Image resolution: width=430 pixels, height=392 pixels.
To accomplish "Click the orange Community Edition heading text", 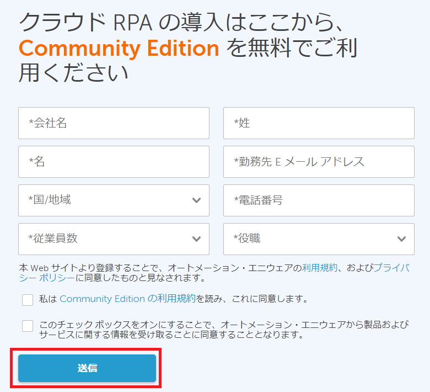I will [119, 48].
